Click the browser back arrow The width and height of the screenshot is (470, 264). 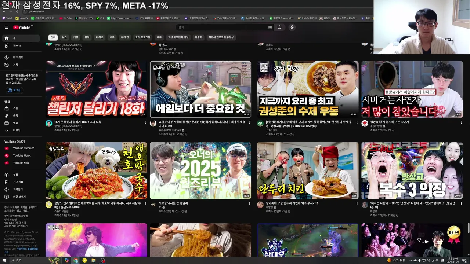click(4, 11)
